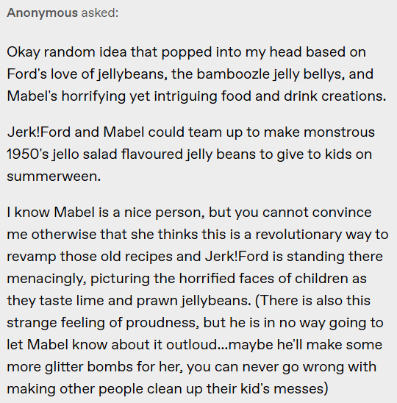The height and width of the screenshot is (403, 397).
Task: Click the word "revamp" in the third paragraph
Action: point(32,257)
